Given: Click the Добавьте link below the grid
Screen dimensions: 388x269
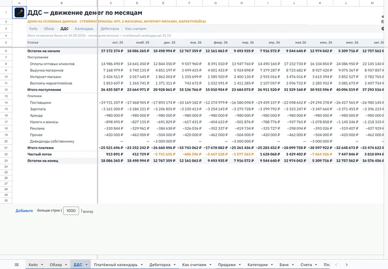Looking at the screenshot, I should pos(24,211).
